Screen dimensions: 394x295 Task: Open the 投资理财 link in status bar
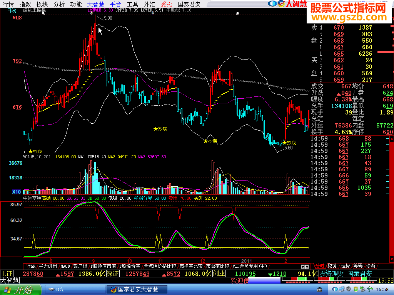332,273
